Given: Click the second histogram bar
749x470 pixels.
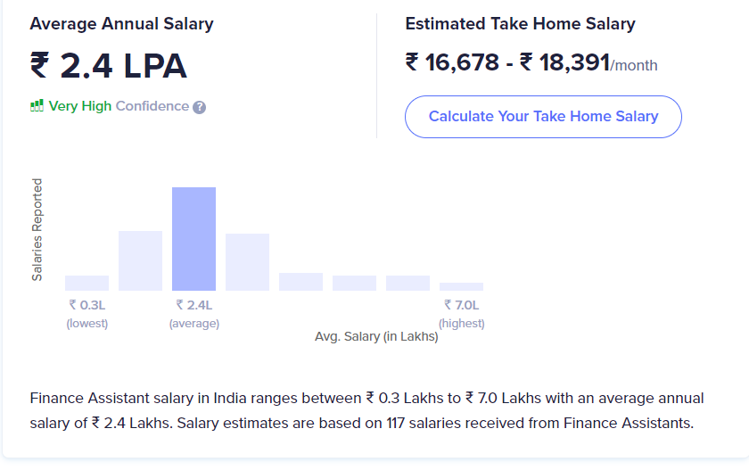Looking at the screenshot, I should click(141, 260).
